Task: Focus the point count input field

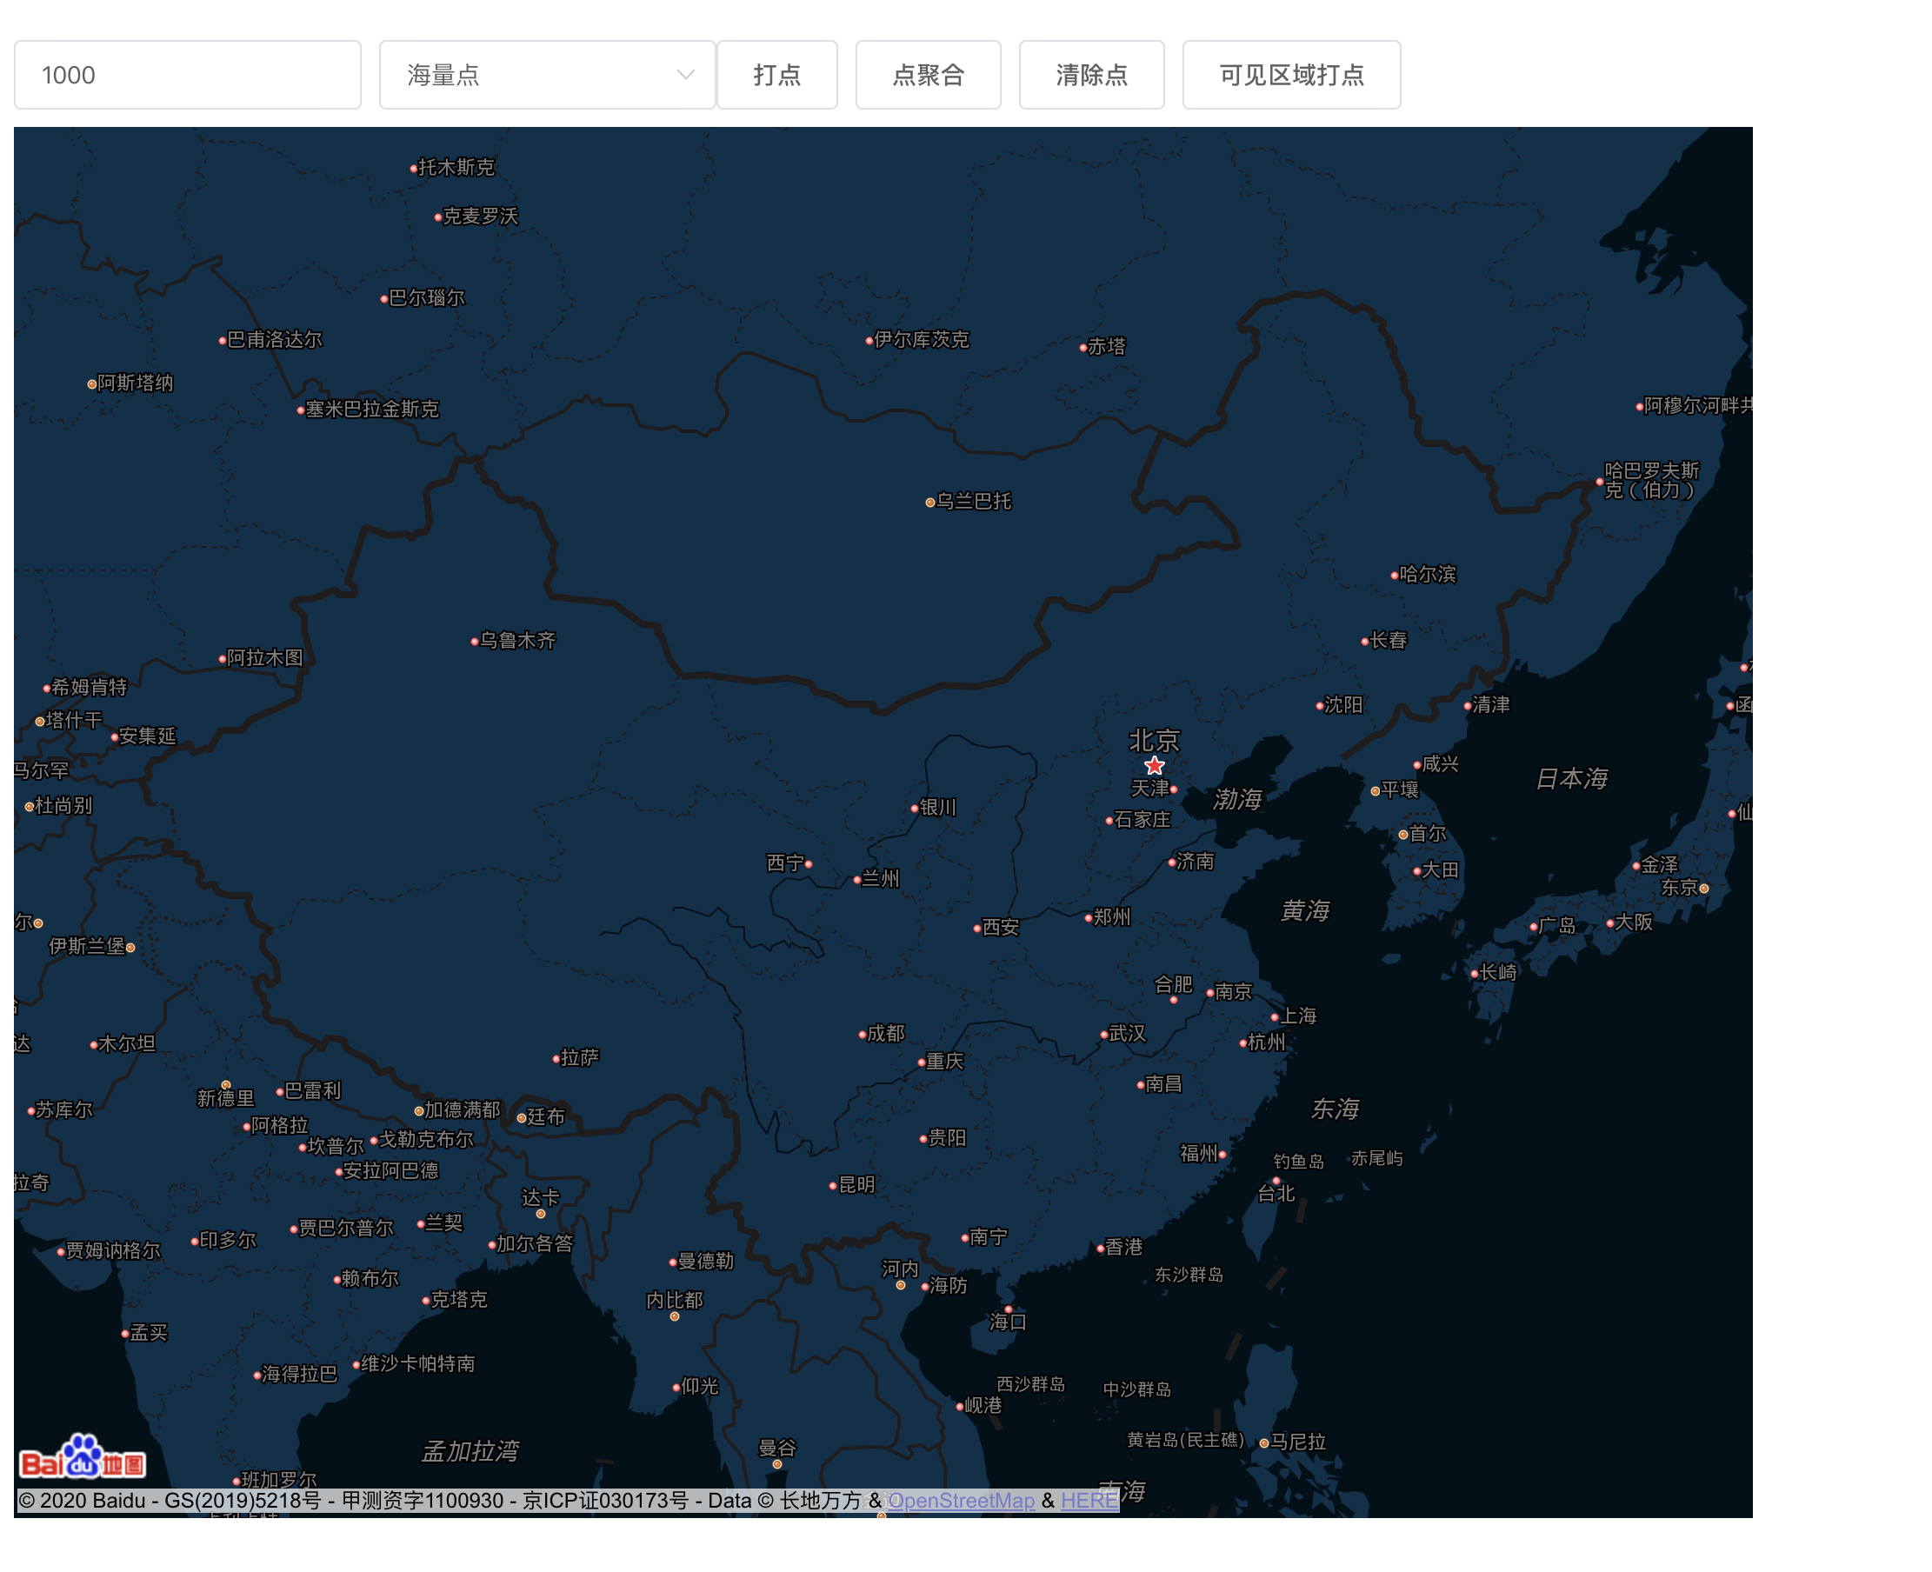Action: pos(188,75)
